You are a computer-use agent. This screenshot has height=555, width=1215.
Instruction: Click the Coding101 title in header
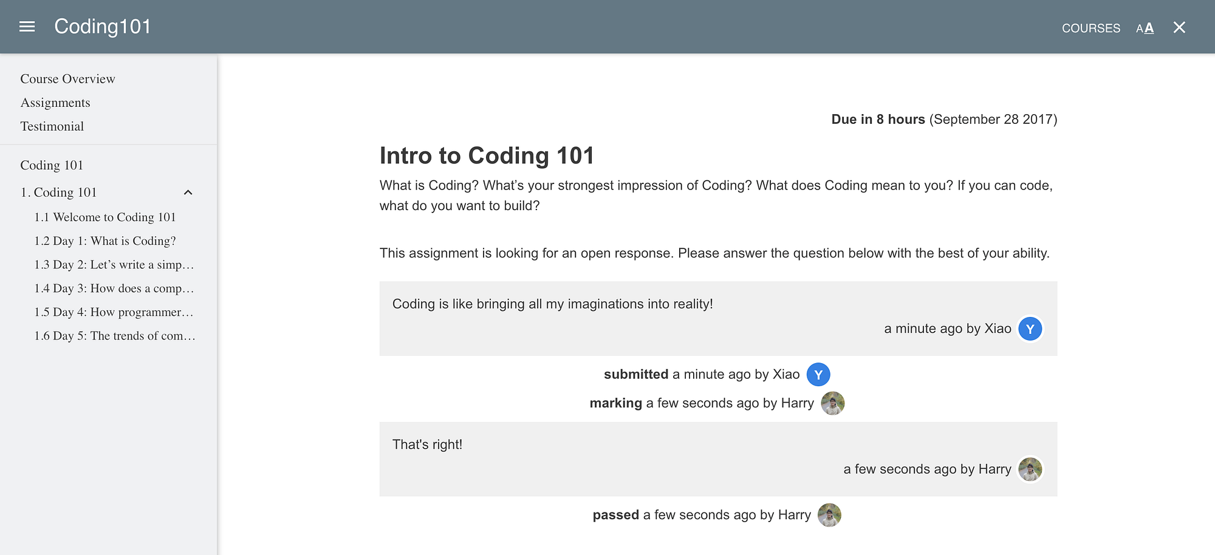click(102, 27)
